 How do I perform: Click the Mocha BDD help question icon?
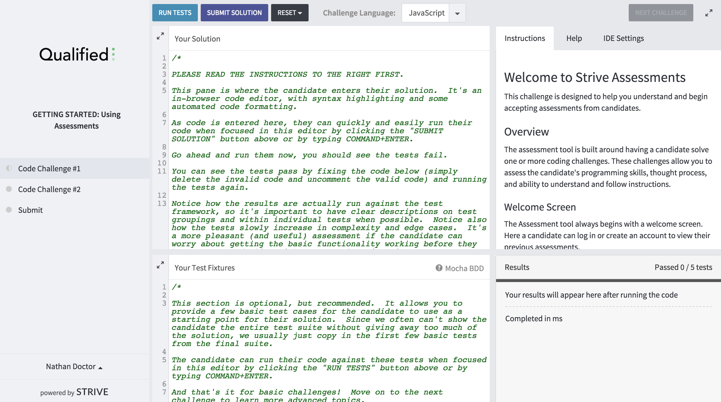click(439, 268)
